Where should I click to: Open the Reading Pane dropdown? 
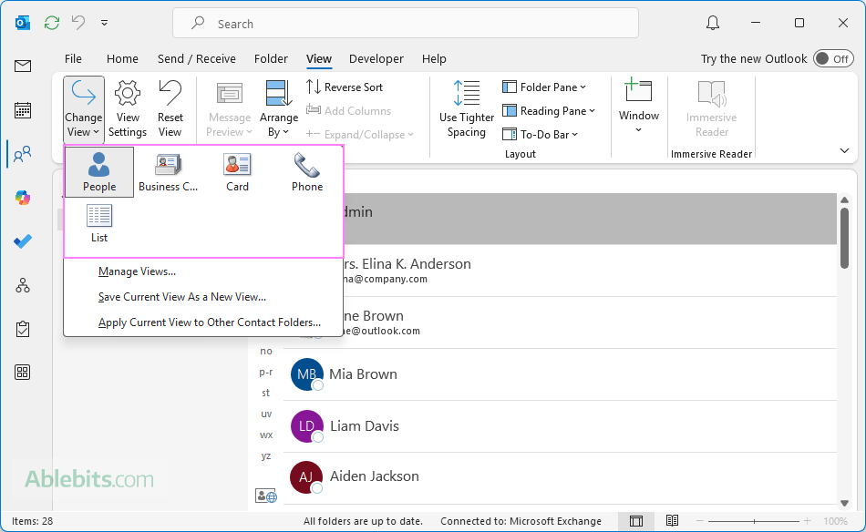click(x=549, y=111)
